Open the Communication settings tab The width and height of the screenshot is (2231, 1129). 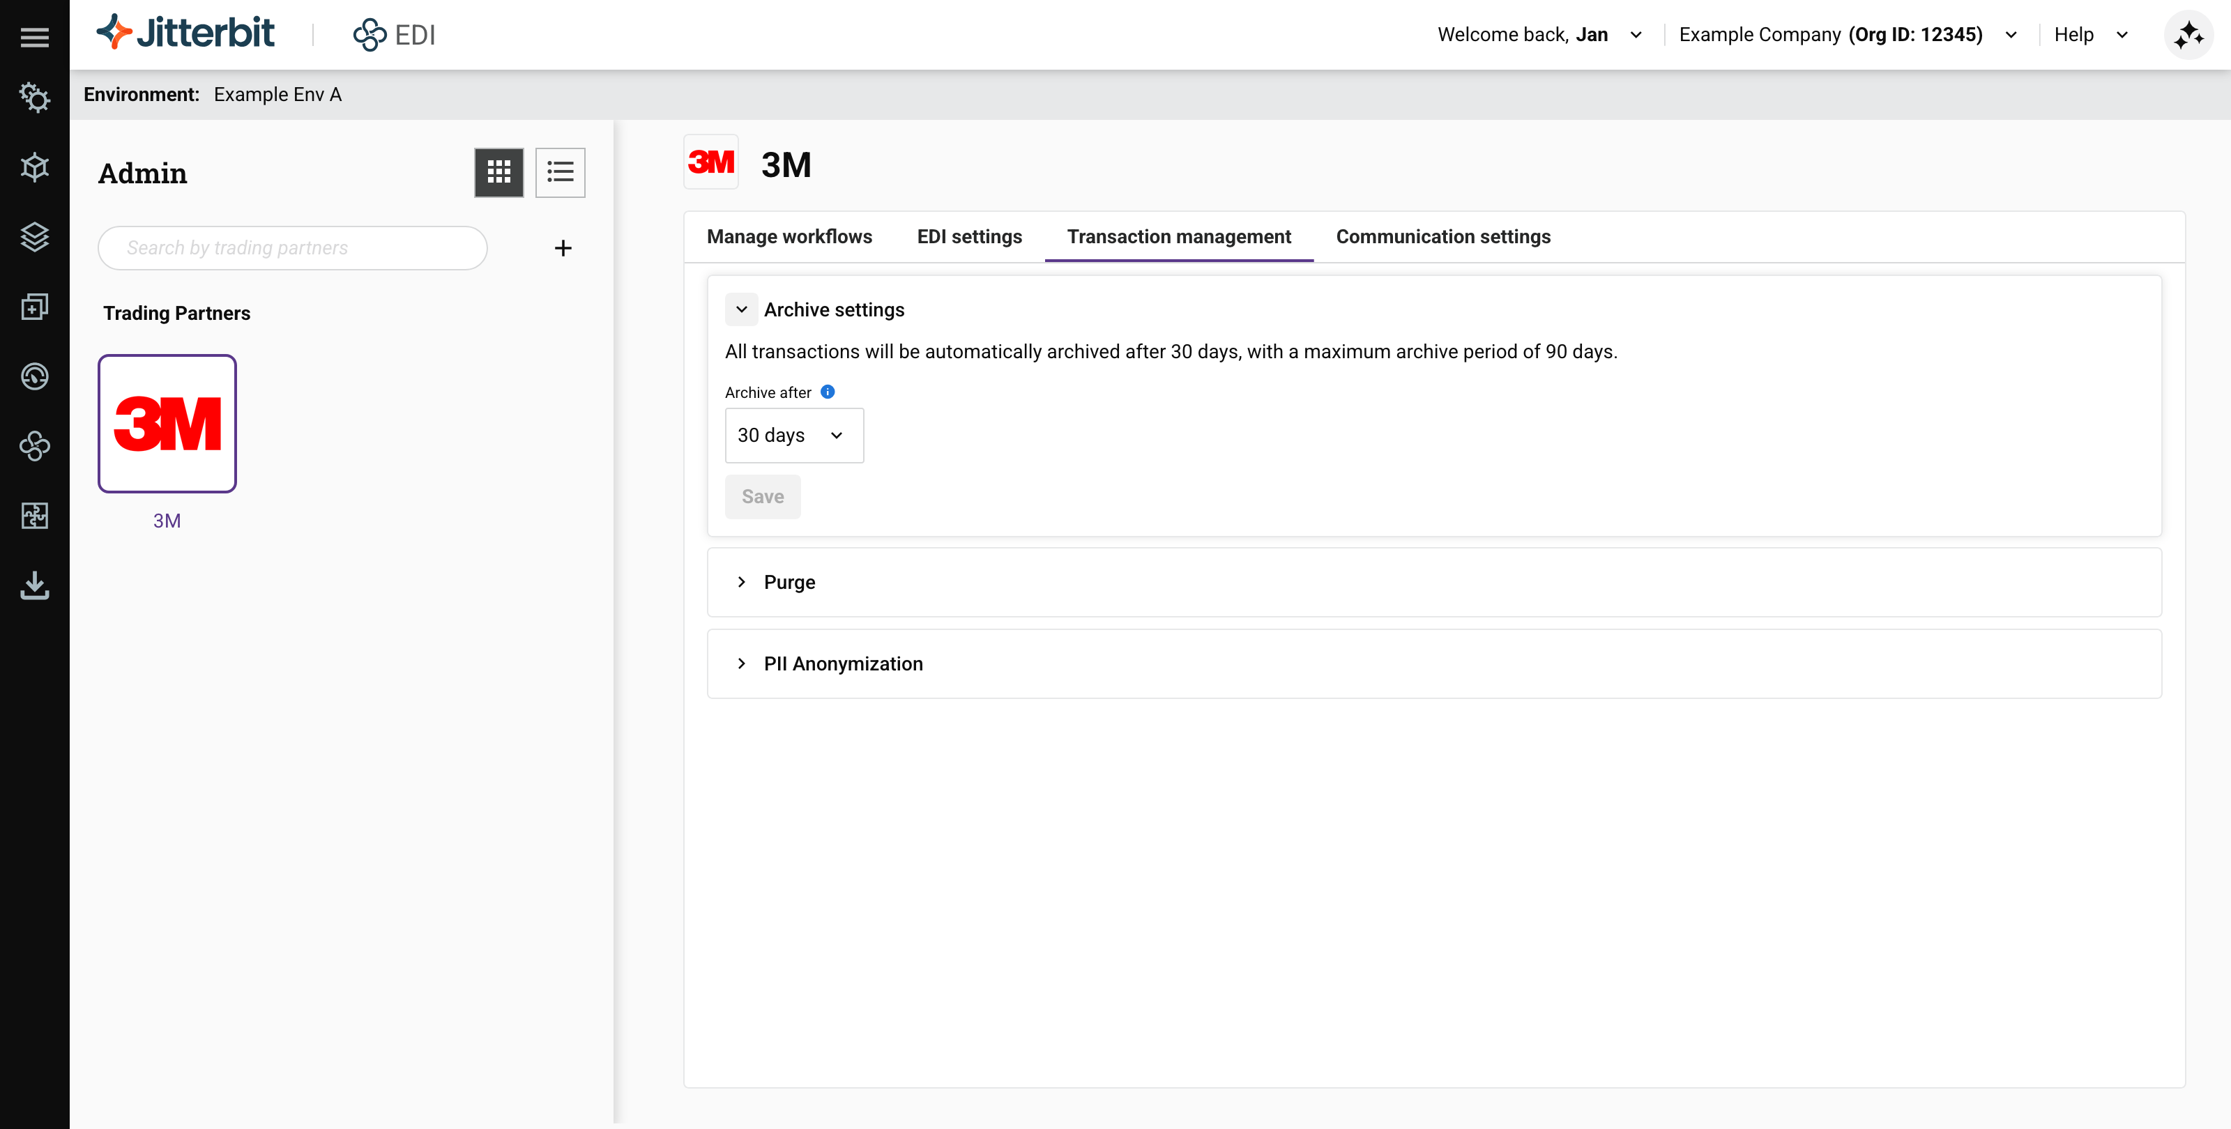pyautogui.click(x=1443, y=236)
